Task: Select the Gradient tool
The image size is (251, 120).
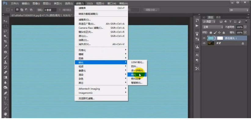Action: [5, 78]
